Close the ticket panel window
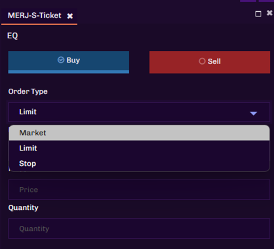Image resolution: width=274 pixels, height=249 pixels. coord(270,13)
